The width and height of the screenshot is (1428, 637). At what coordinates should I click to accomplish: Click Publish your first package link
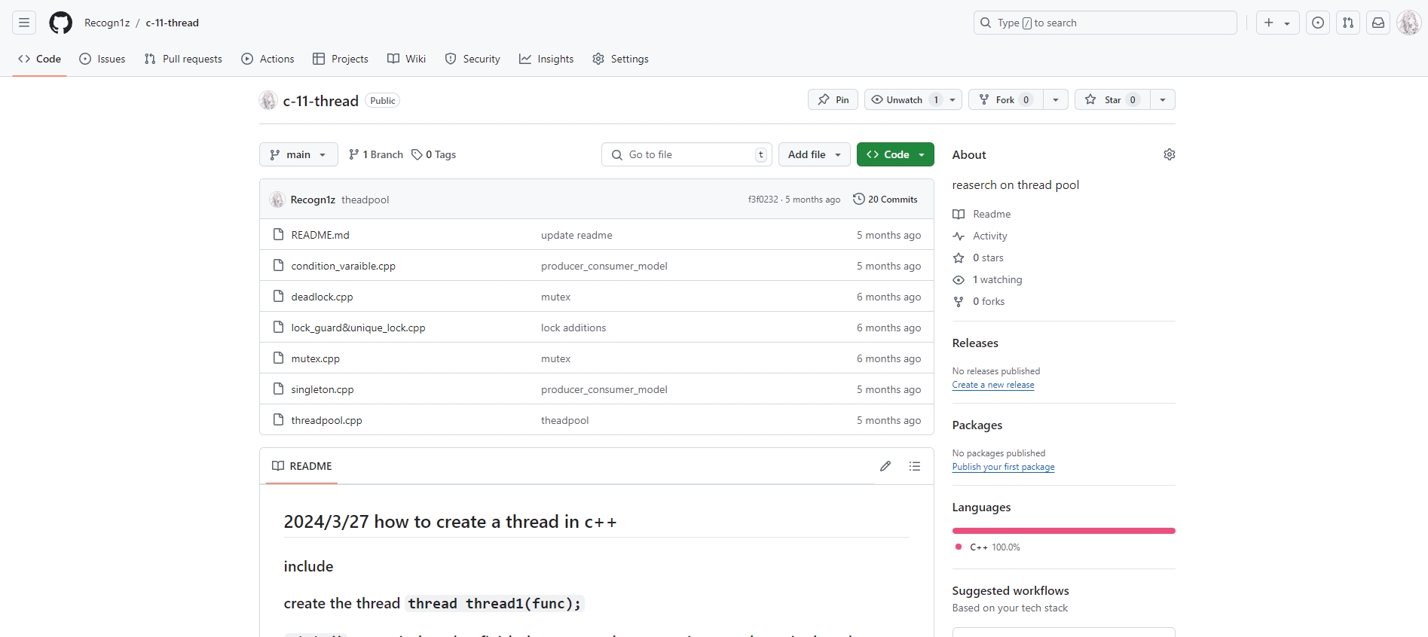click(1003, 467)
